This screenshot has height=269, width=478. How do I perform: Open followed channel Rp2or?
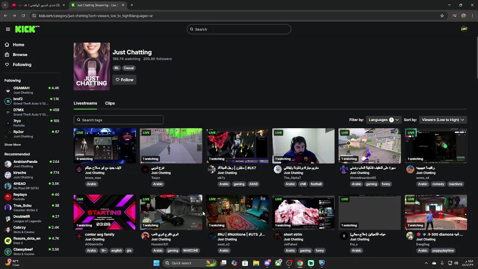tap(32, 134)
